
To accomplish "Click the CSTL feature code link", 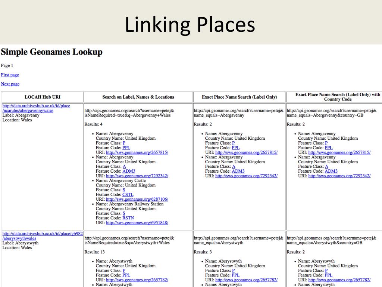I will click(x=128, y=194).
